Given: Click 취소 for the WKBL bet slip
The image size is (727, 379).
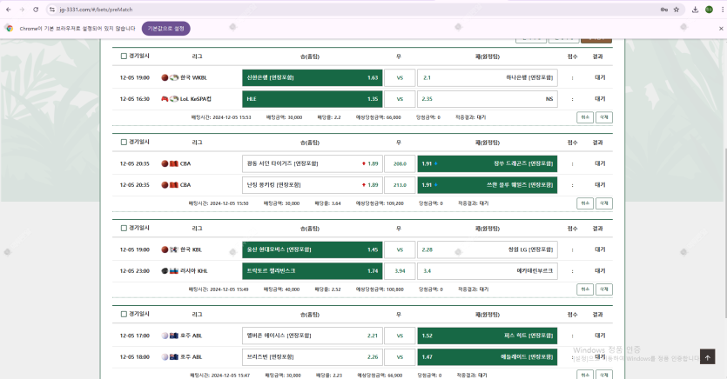Looking at the screenshot, I should point(583,116).
